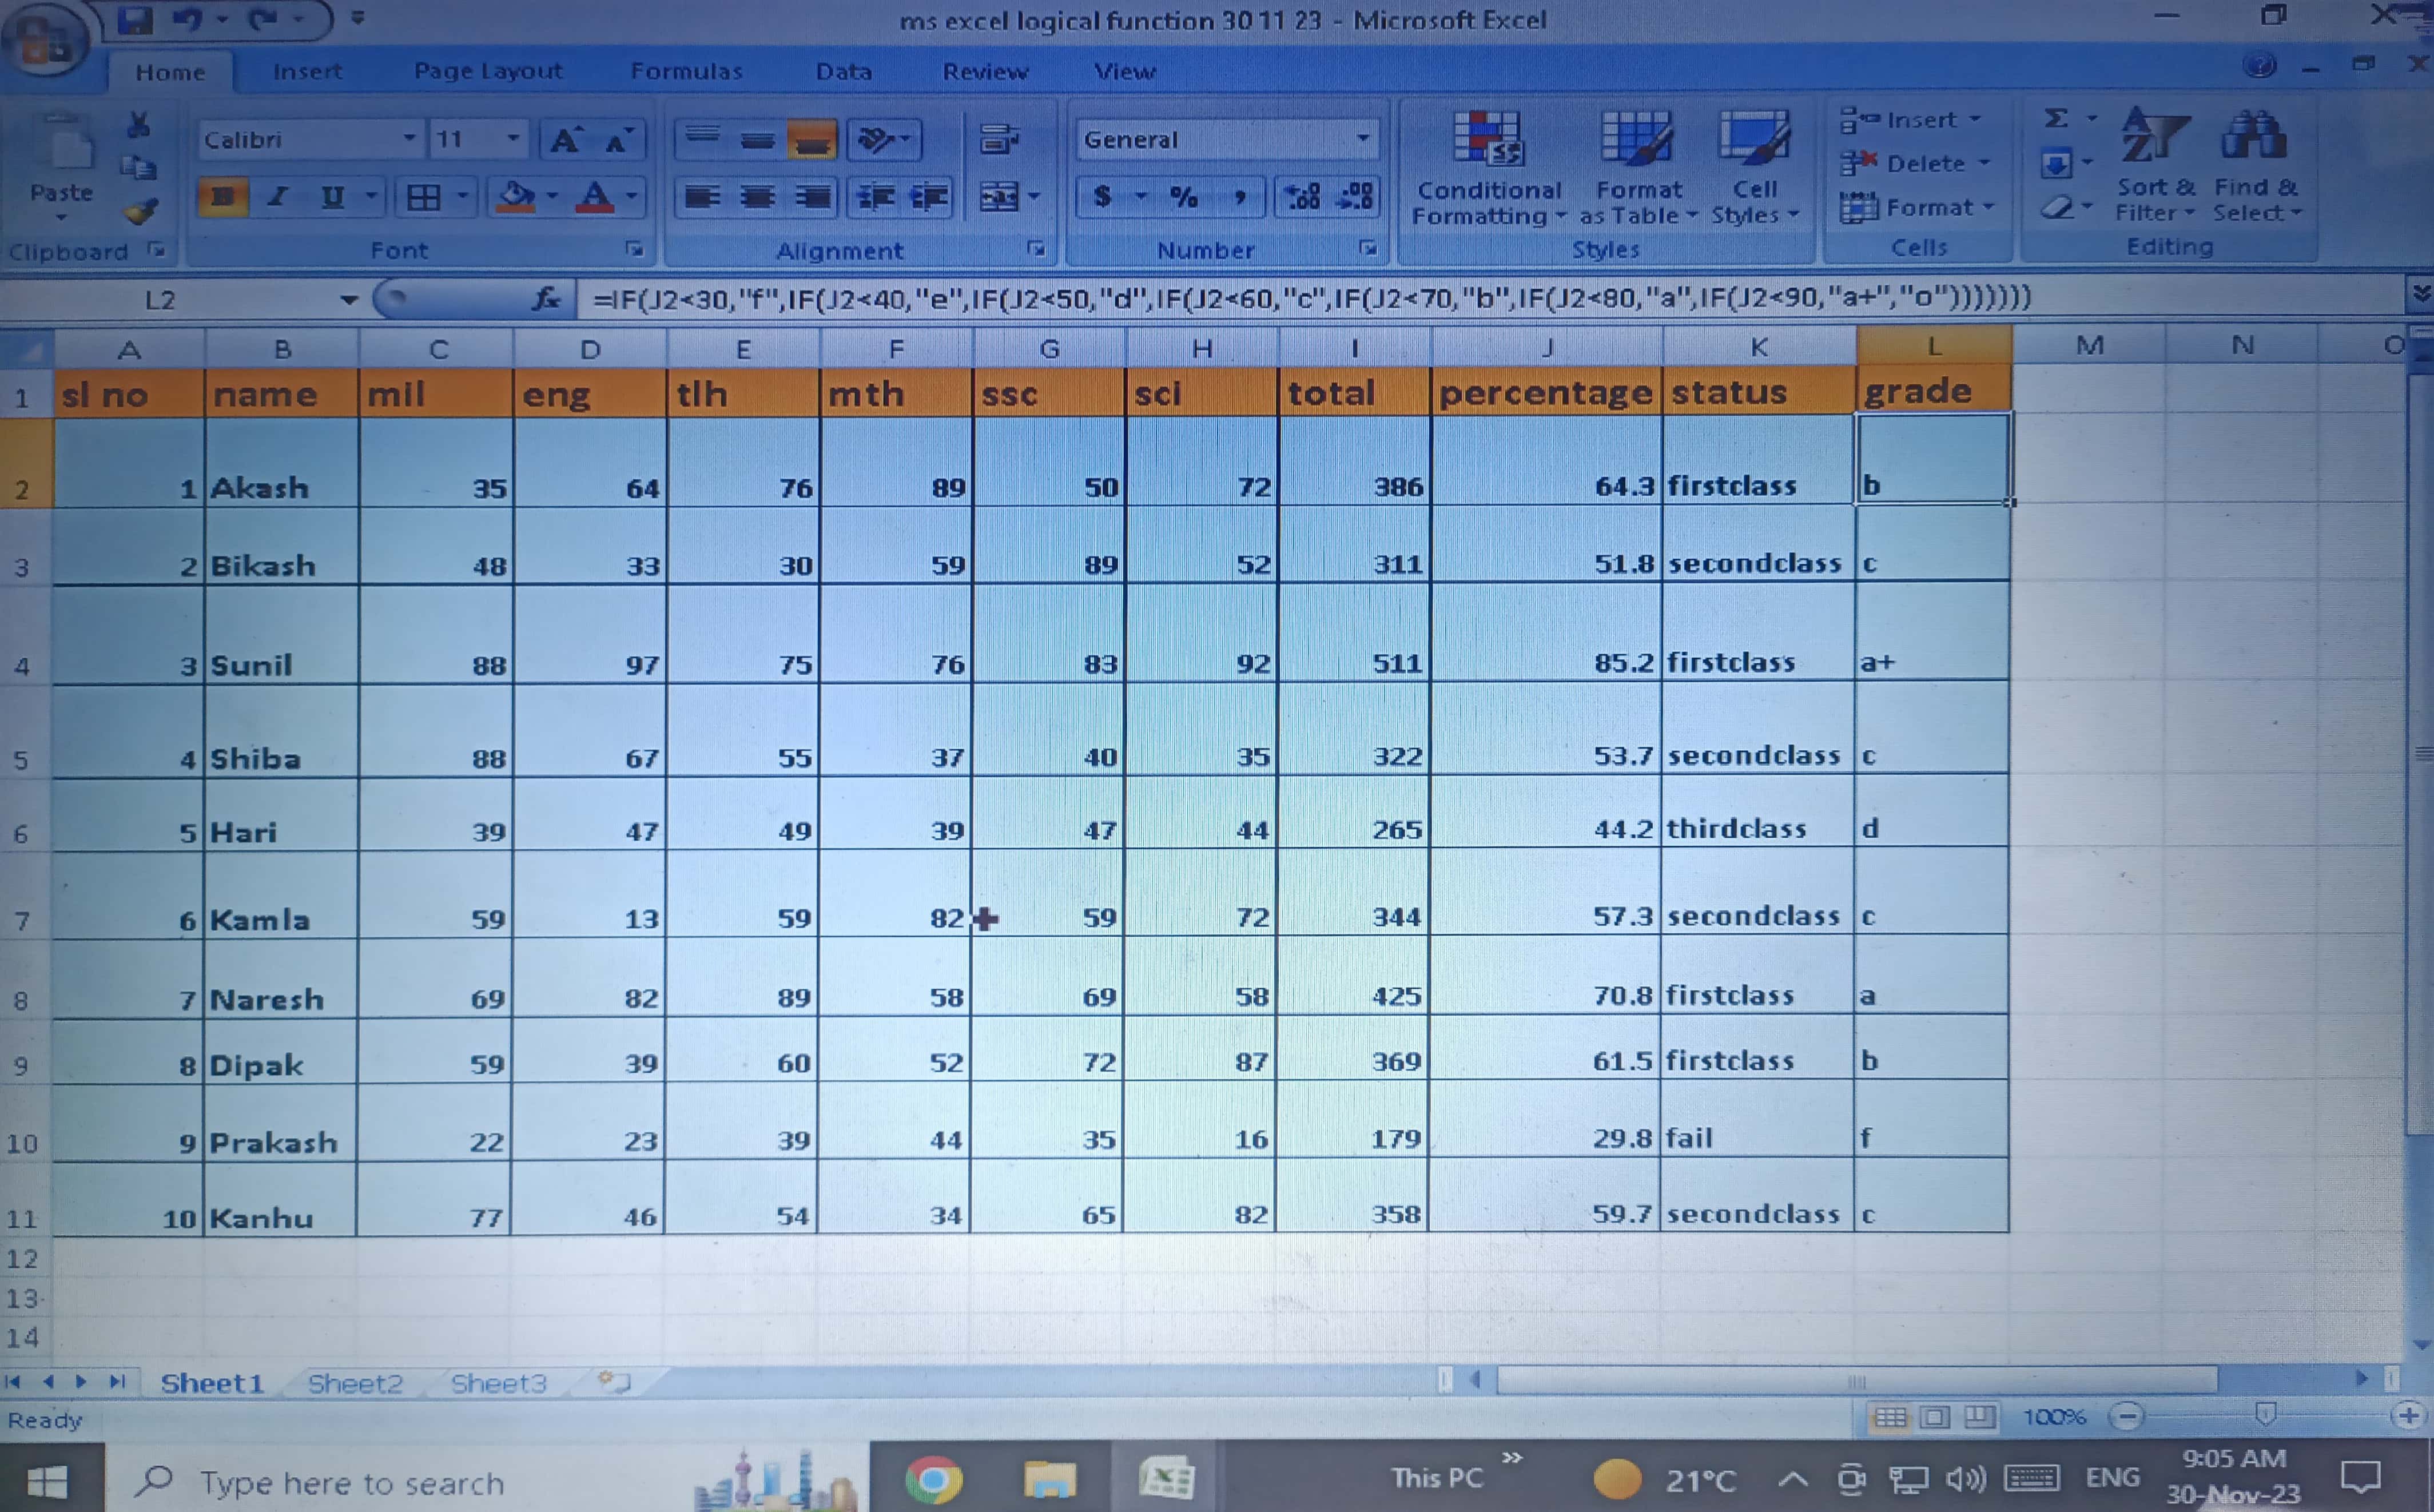Switch to the Formulas ribbon tab

(x=686, y=71)
